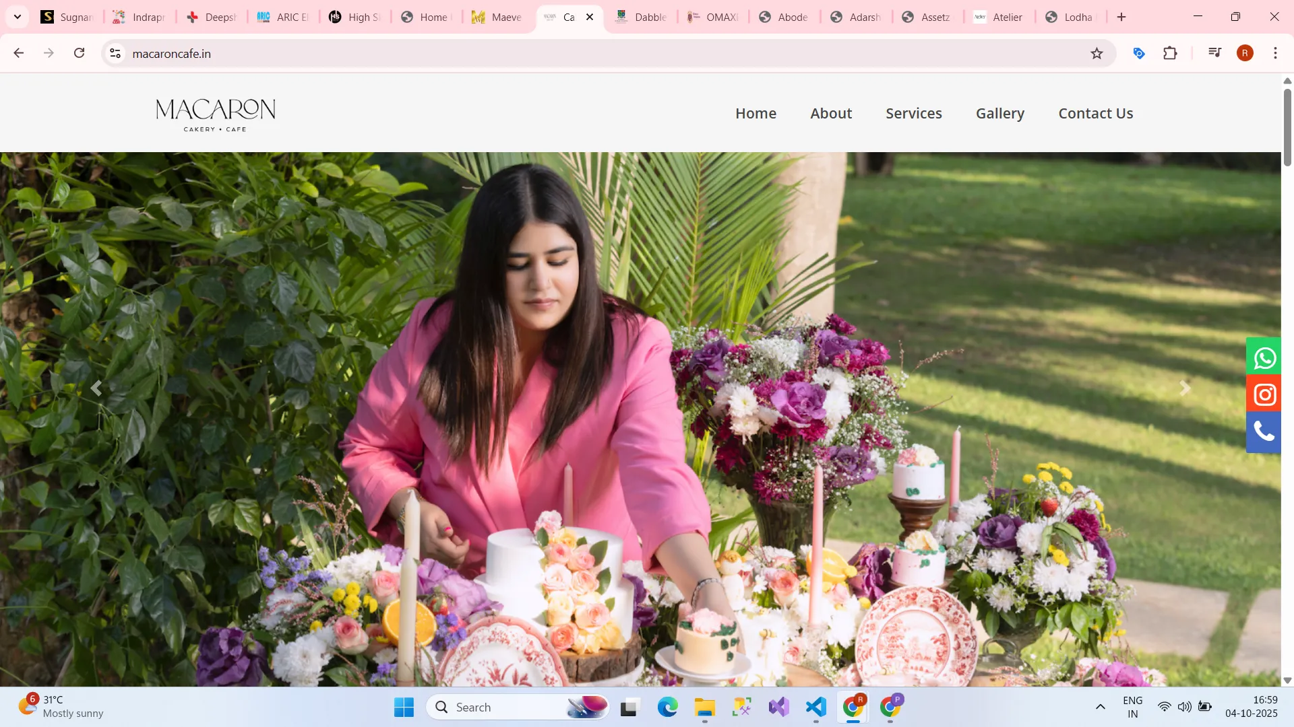Bookmark page with star icon
Image resolution: width=1294 pixels, height=727 pixels.
1097,54
